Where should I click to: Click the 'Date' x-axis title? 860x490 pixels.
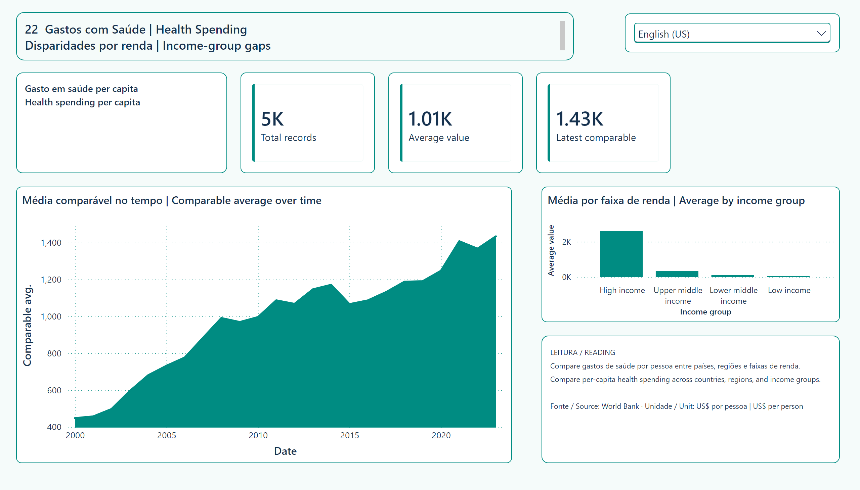pyautogui.click(x=285, y=451)
